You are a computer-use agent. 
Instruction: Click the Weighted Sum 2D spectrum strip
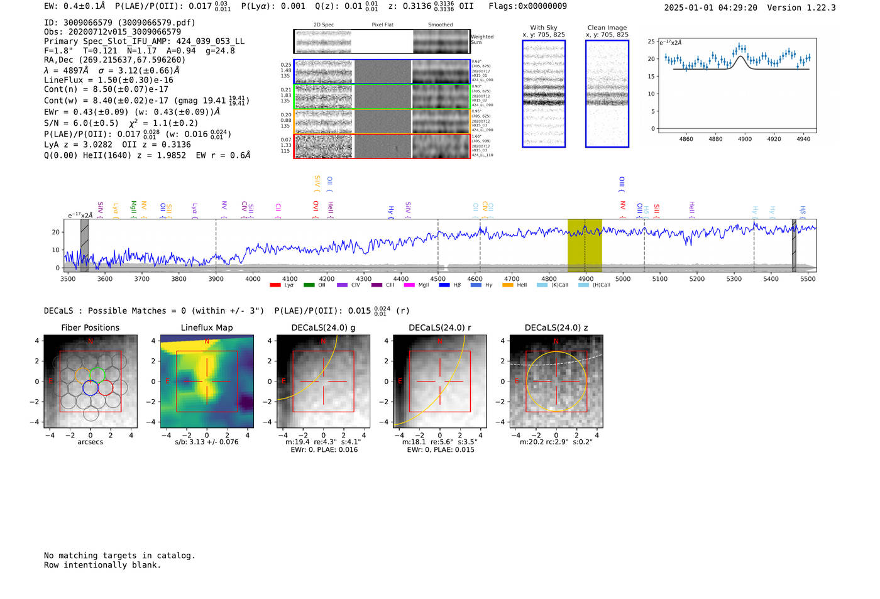point(382,41)
